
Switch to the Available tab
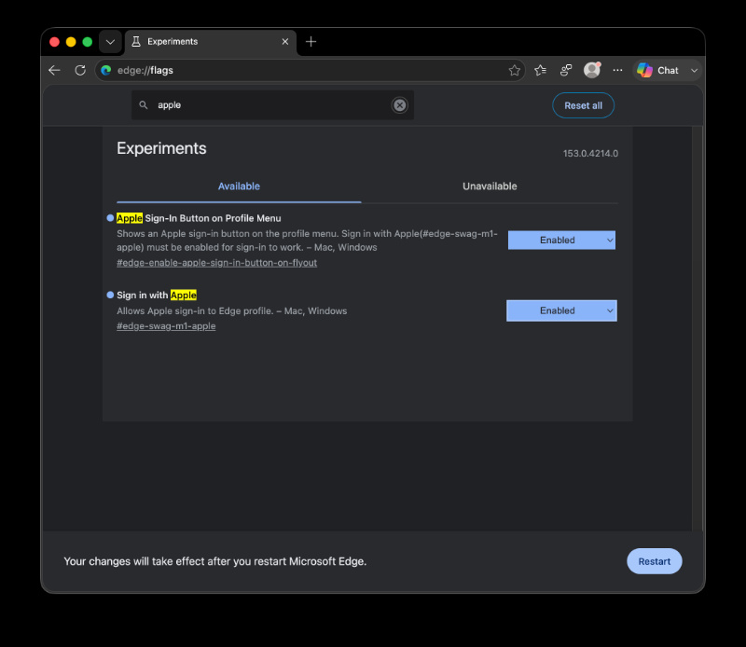tap(239, 186)
